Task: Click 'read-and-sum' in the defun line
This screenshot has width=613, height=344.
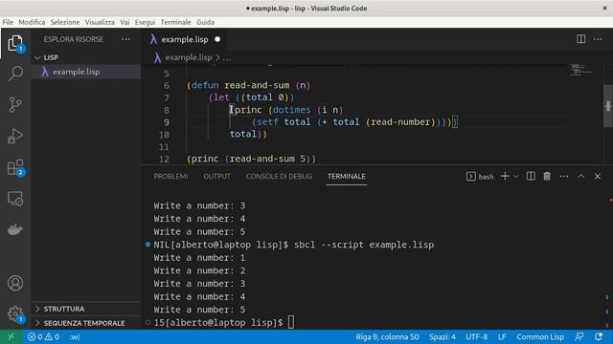Action: pyautogui.click(x=257, y=85)
